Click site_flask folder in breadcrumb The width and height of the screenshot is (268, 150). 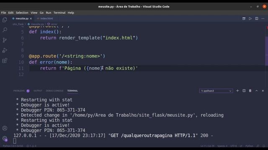18,24
